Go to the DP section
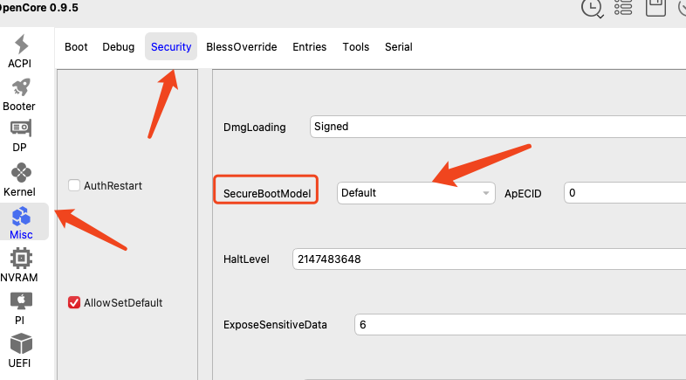 coord(20,136)
